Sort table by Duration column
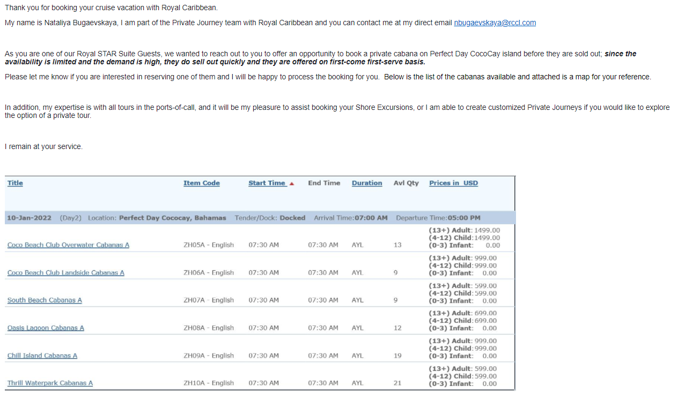The image size is (678, 393). [x=367, y=183]
